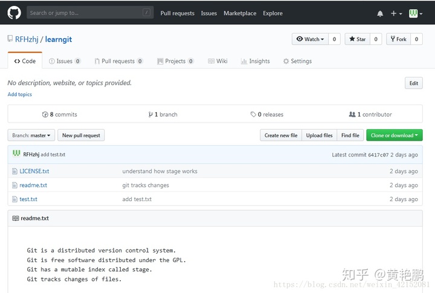435x293 pixels.
Task: Click the repository icon before RFHzhj
Action: point(10,39)
